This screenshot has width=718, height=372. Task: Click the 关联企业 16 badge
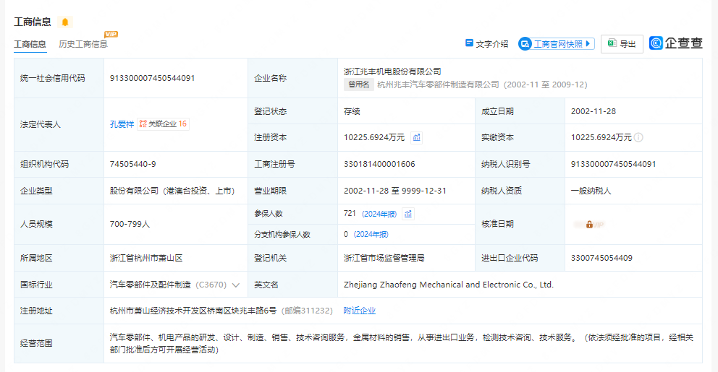coord(163,124)
